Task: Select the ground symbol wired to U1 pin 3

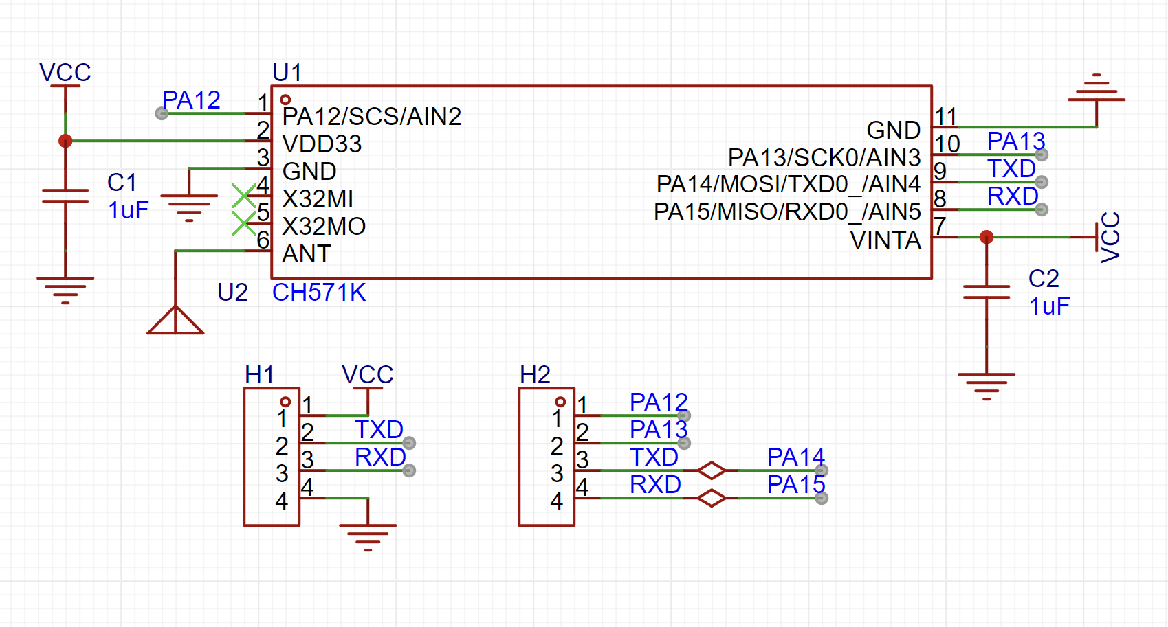Action: 189,208
